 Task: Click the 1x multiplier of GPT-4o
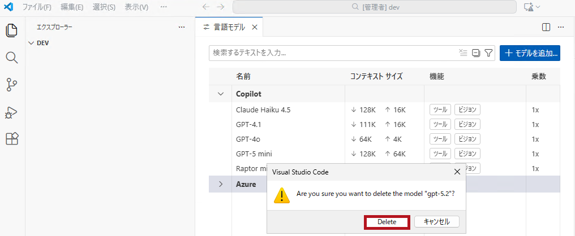point(535,139)
